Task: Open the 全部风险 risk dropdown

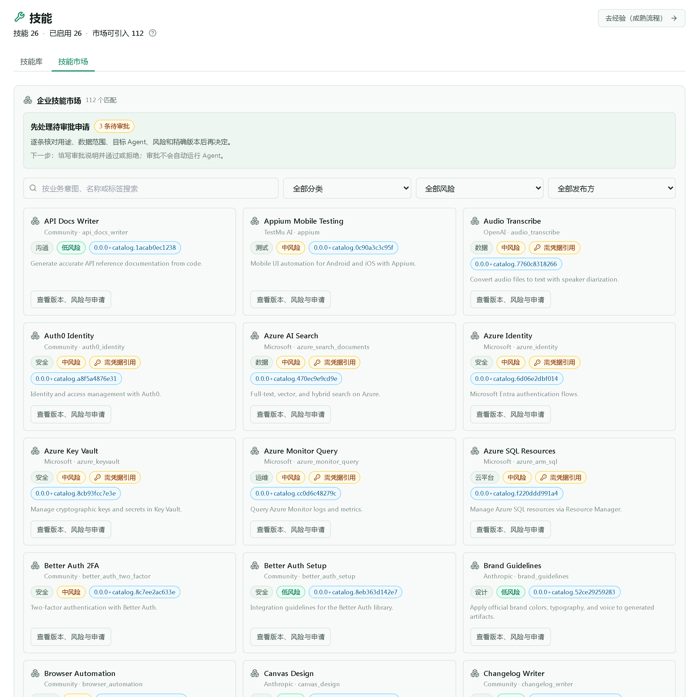Action: (x=479, y=188)
